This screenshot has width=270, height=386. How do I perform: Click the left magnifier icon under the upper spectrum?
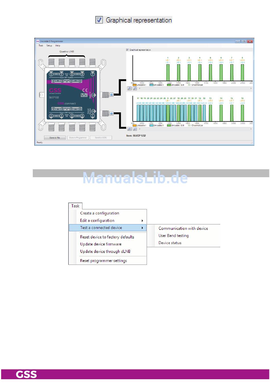129,88
